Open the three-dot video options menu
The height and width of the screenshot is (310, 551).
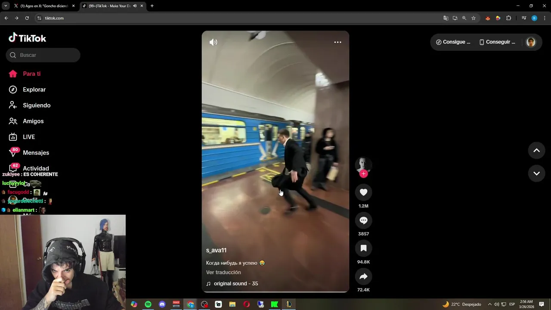point(338,42)
